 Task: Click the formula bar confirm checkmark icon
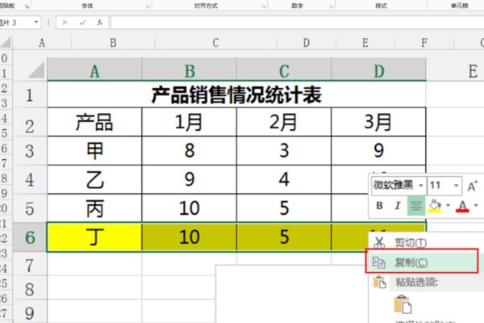(81, 22)
